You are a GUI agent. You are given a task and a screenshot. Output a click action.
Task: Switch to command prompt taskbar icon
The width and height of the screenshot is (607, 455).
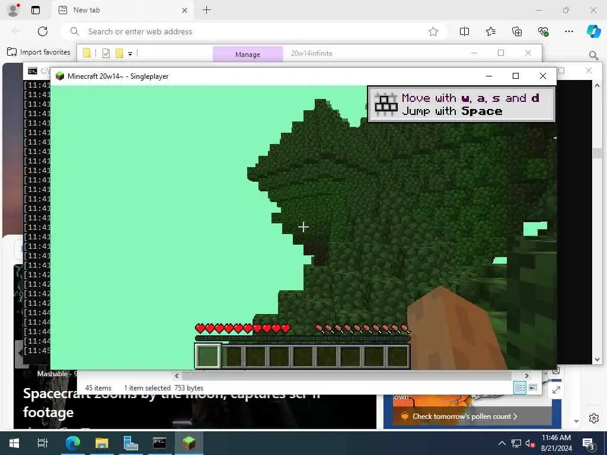point(159,443)
